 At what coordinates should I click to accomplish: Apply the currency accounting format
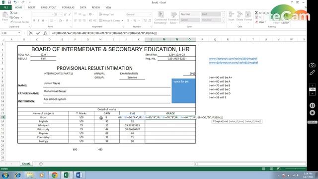128,20
